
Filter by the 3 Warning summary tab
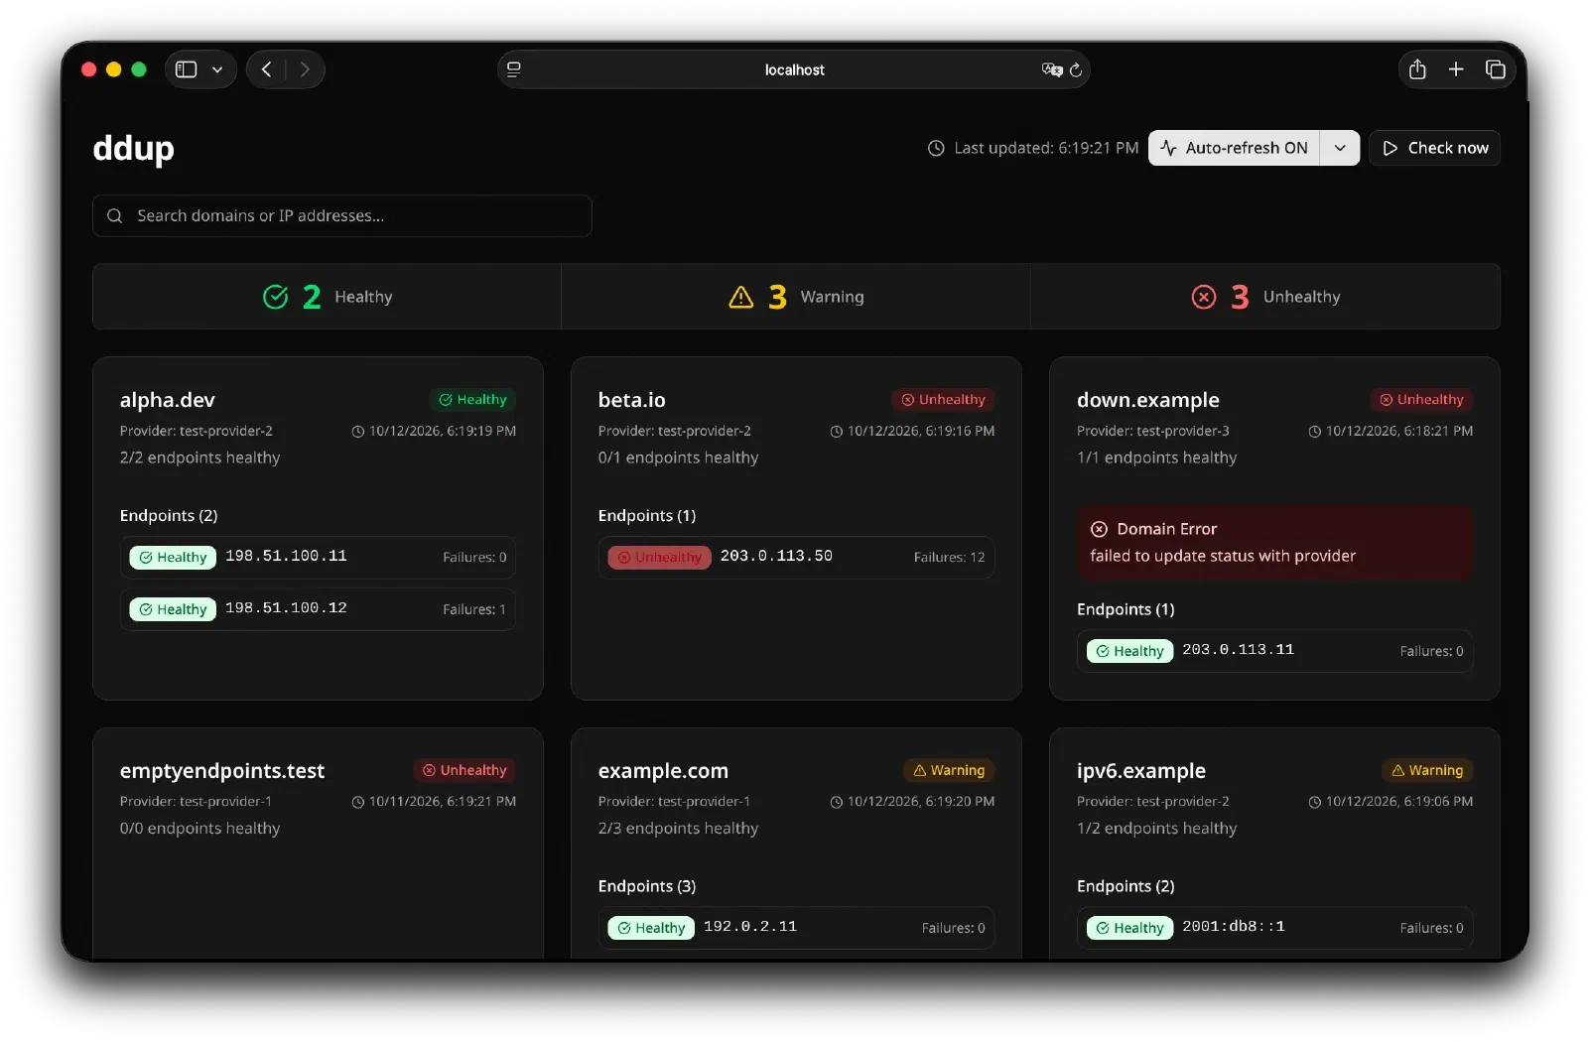pos(796,296)
